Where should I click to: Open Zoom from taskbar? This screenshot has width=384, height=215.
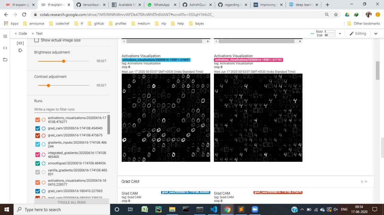(255, 209)
